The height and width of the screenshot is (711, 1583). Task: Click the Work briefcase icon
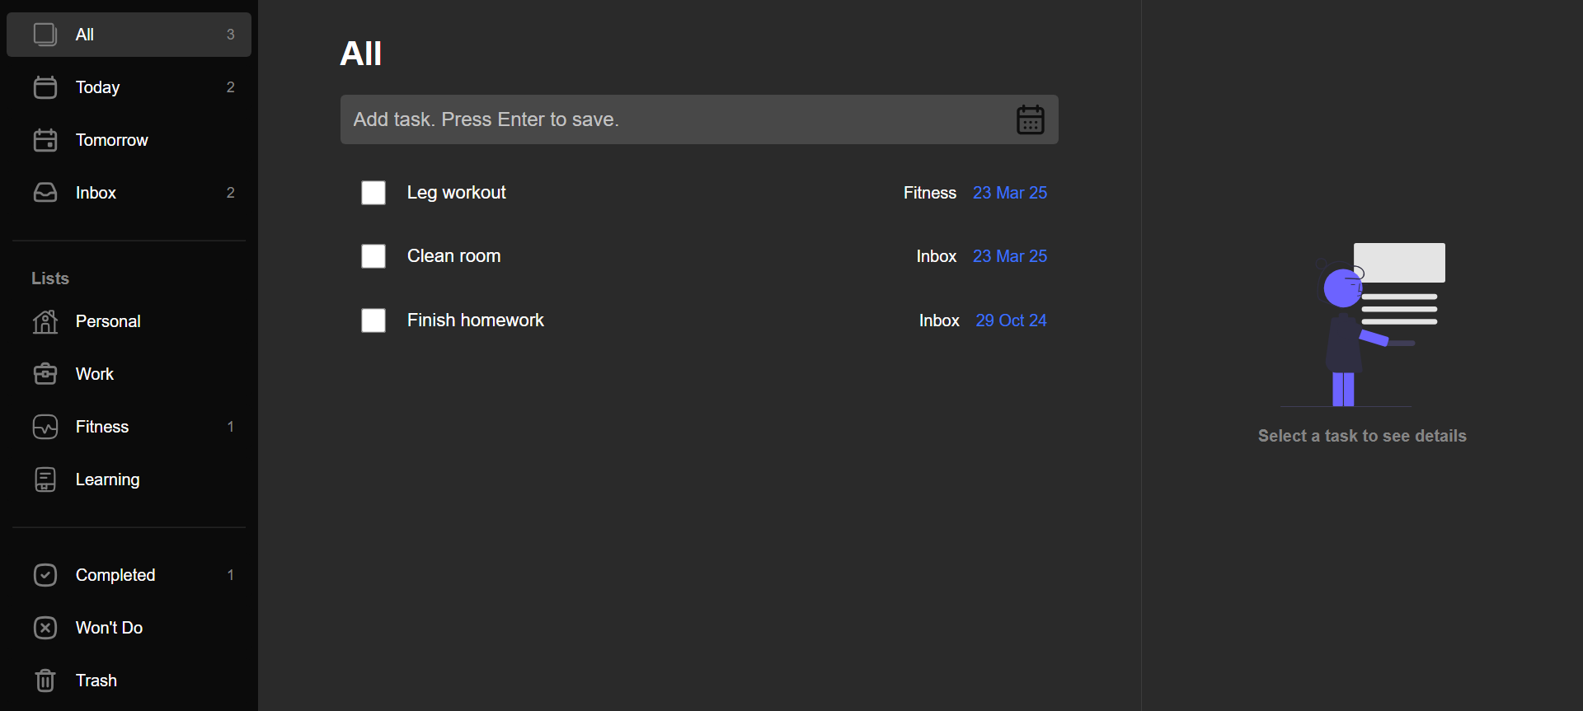point(45,374)
